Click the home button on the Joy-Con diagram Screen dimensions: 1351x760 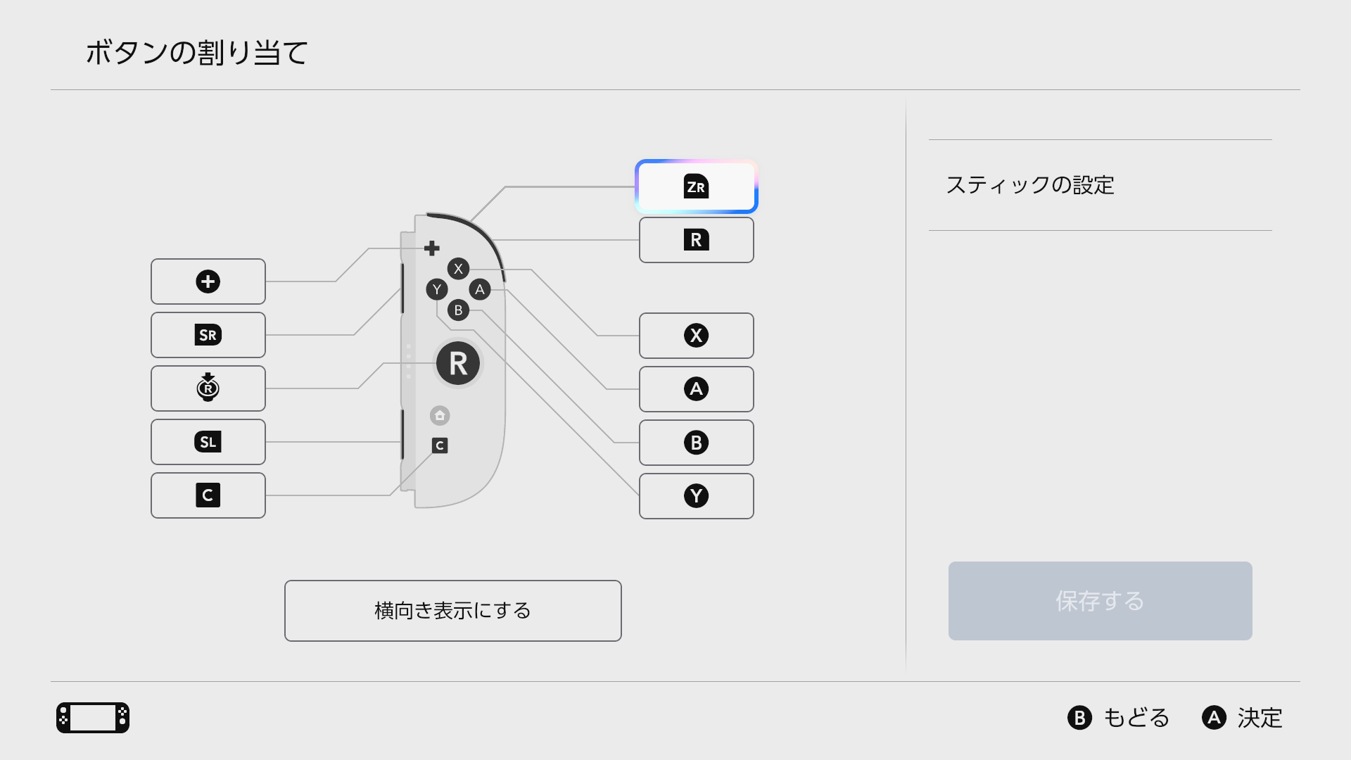[440, 415]
